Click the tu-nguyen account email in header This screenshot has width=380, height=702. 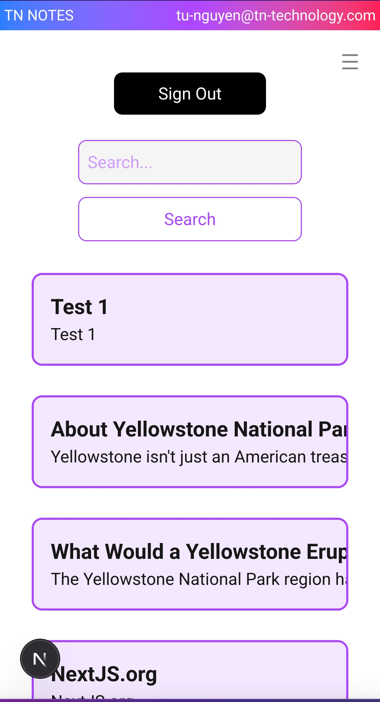pos(275,15)
